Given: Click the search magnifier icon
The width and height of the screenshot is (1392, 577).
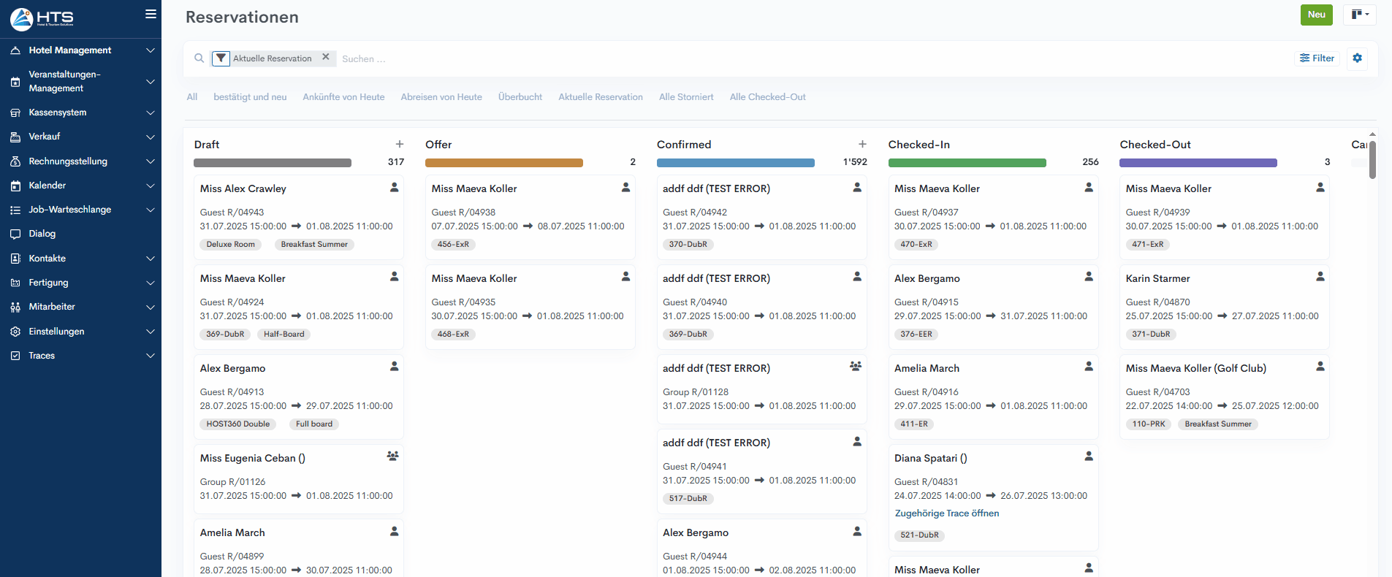Looking at the screenshot, I should [x=199, y=58].
